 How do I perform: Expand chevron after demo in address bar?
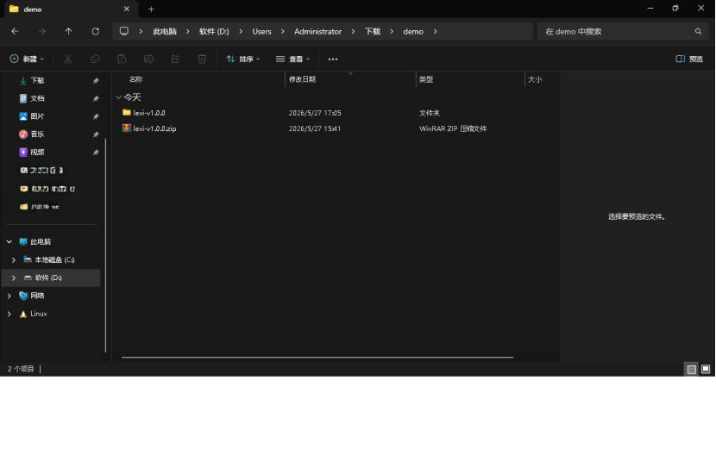tap(435, 32)
